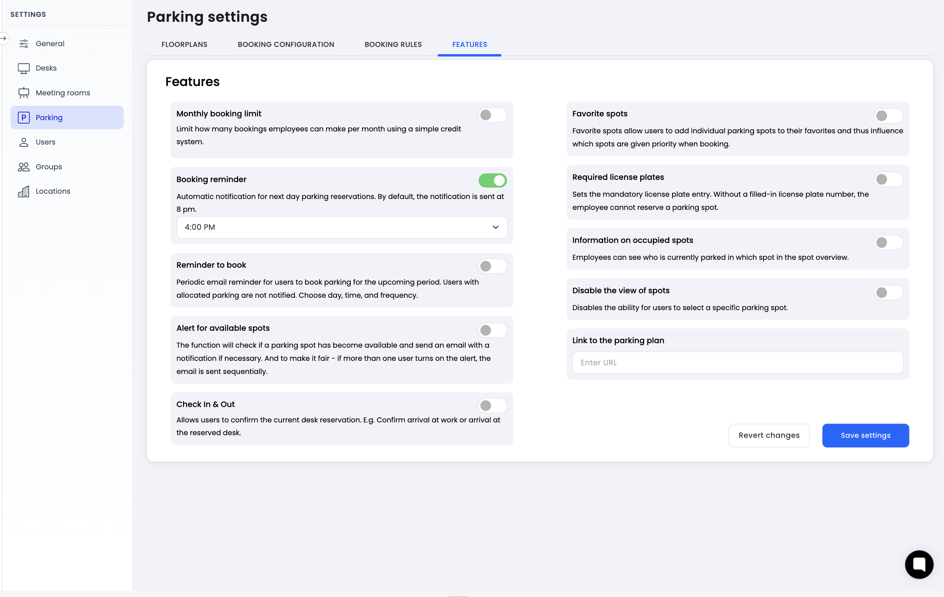
Task: Click the Groups people icon
Action: point(24,167)
